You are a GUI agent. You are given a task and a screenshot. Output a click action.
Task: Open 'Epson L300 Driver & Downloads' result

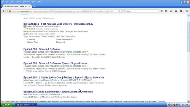pyautogui.click(x=58, y=92)
